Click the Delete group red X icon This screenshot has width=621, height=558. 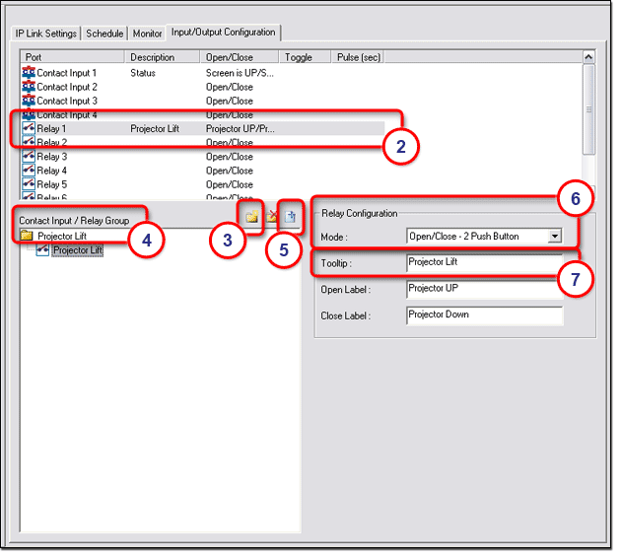pos(272,217)
